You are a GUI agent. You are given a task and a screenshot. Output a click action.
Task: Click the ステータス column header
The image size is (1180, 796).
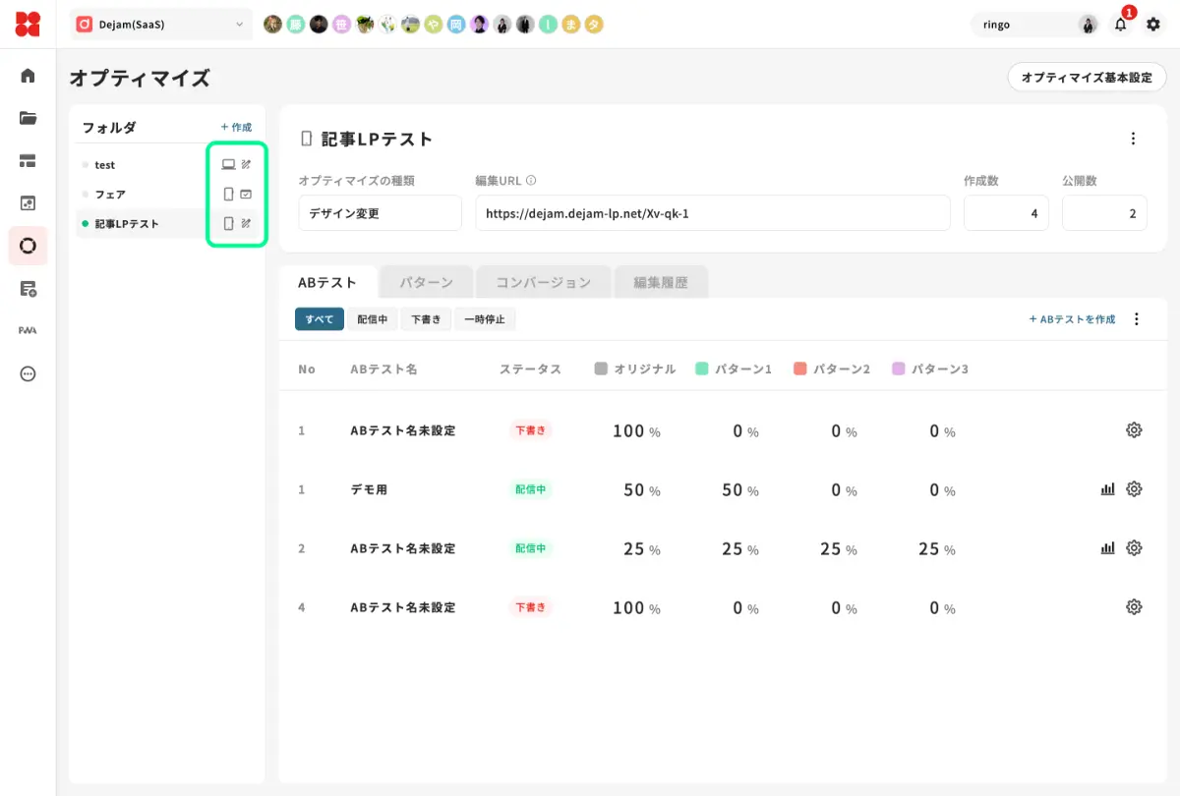pyautogui.click(x=530, y=370)
